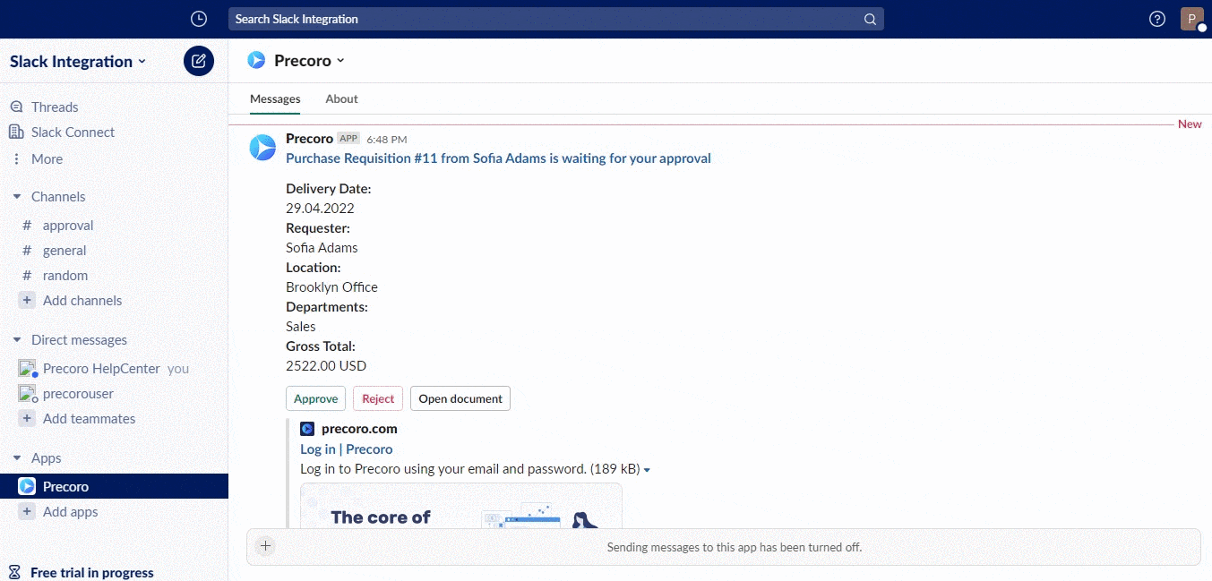The width and height of the screenshot is (1212, 581).
Task: Approve the purchase requisition
Action: tap(316, 398)
